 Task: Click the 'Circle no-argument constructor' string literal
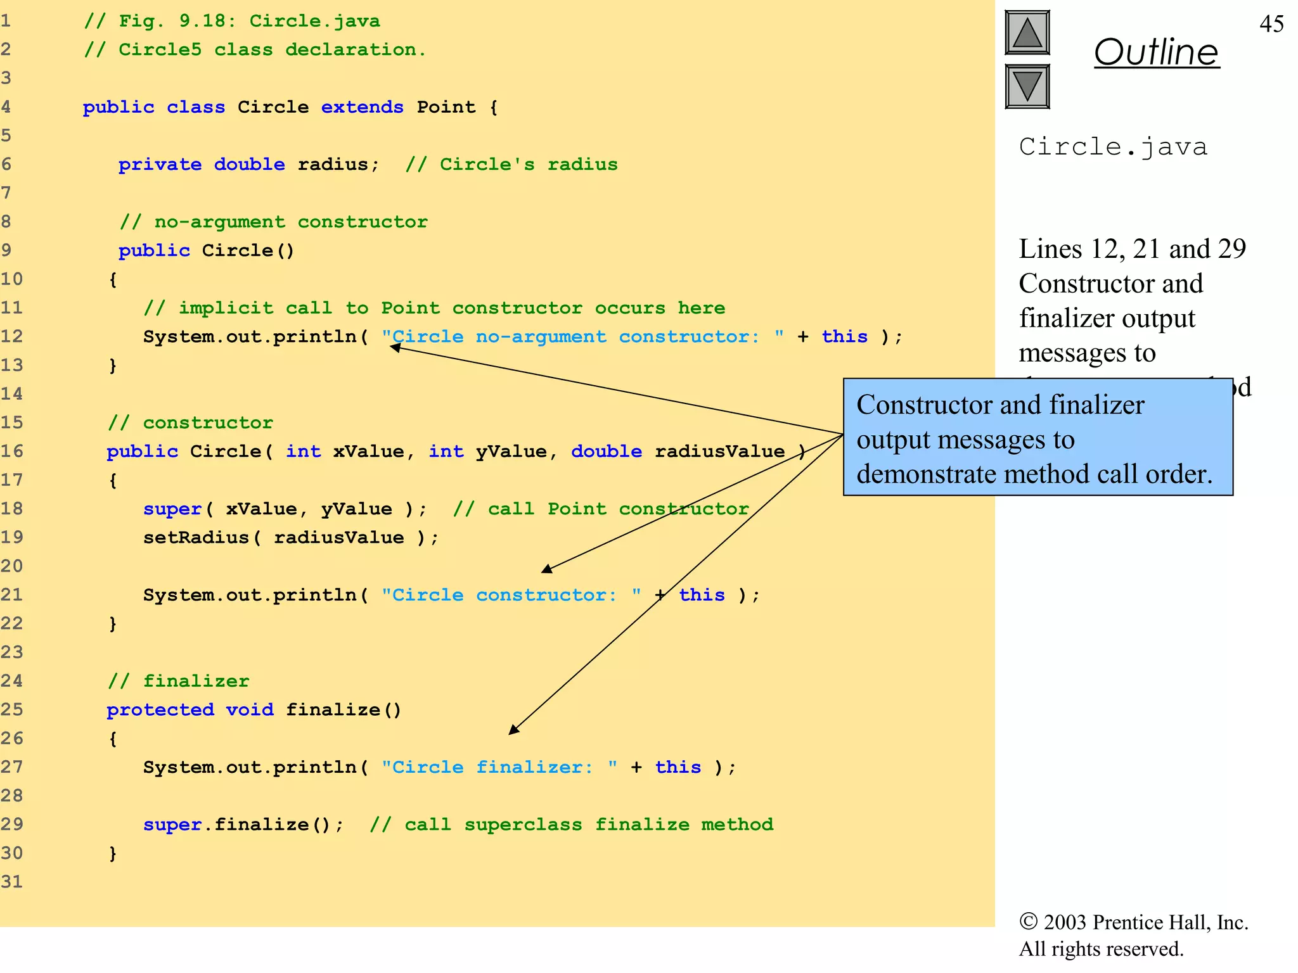(582, 336)
